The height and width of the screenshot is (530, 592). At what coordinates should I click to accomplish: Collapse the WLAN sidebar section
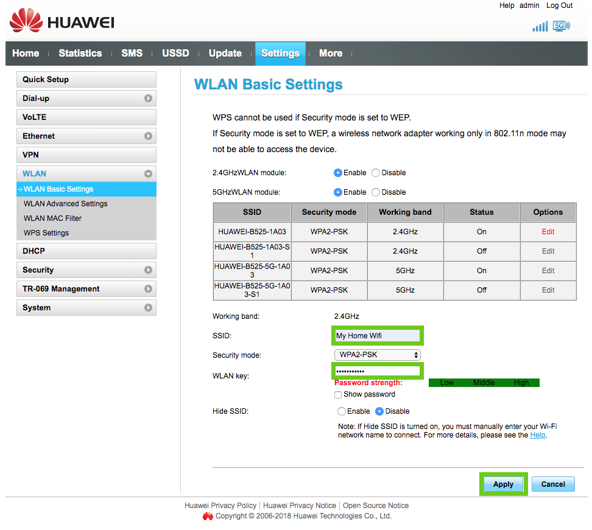click(148, 173)
